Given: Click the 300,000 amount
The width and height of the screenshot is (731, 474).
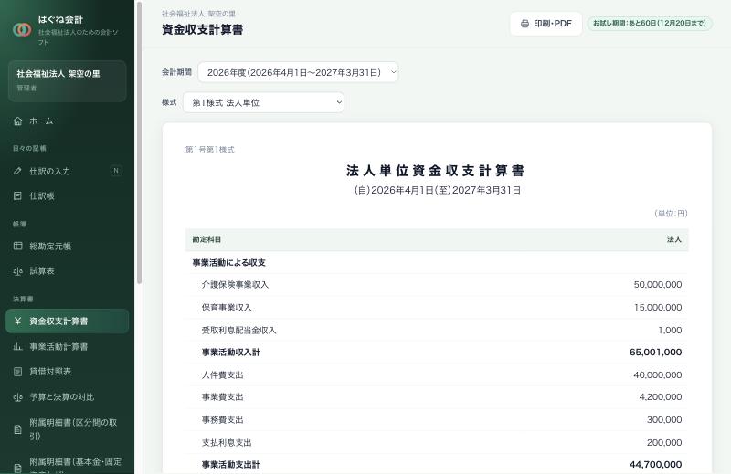Looking at the screenshot, I should [664, 420].
